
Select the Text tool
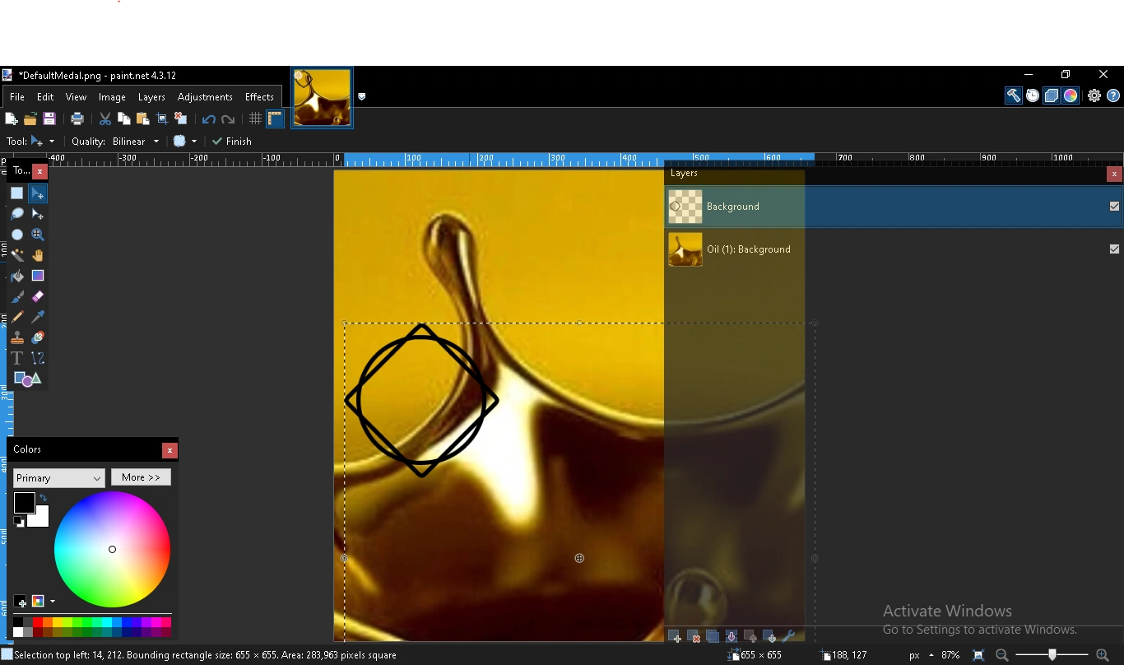[x=17, y=358]
